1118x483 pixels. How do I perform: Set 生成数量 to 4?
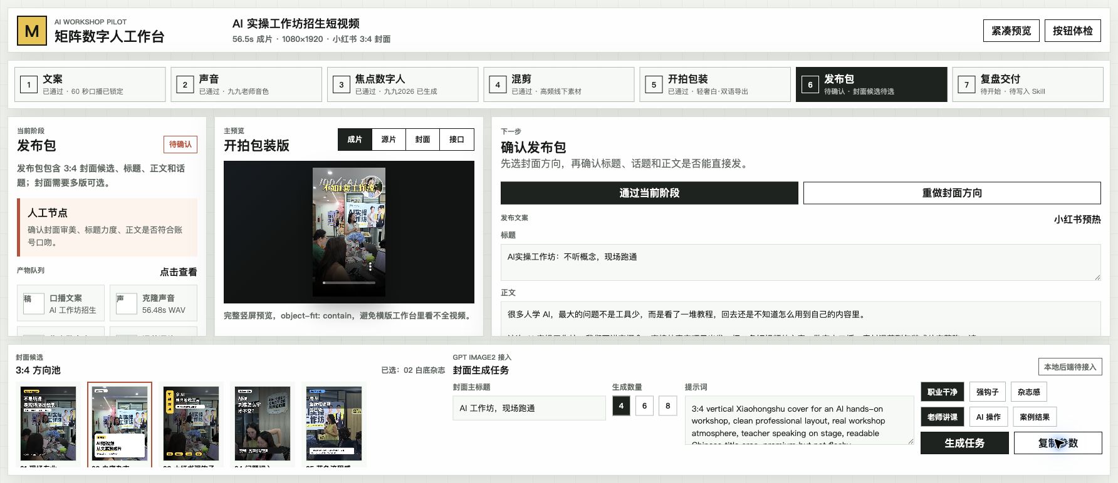621,406
